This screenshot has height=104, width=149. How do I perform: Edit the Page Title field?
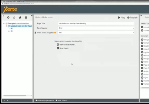point(96,23)
